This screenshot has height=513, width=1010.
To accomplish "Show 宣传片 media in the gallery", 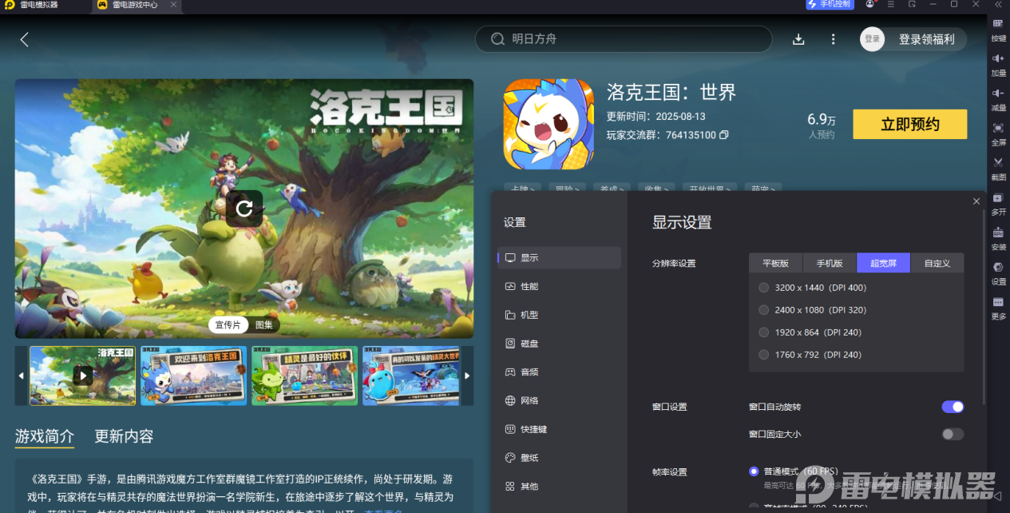I will [228, 325].
